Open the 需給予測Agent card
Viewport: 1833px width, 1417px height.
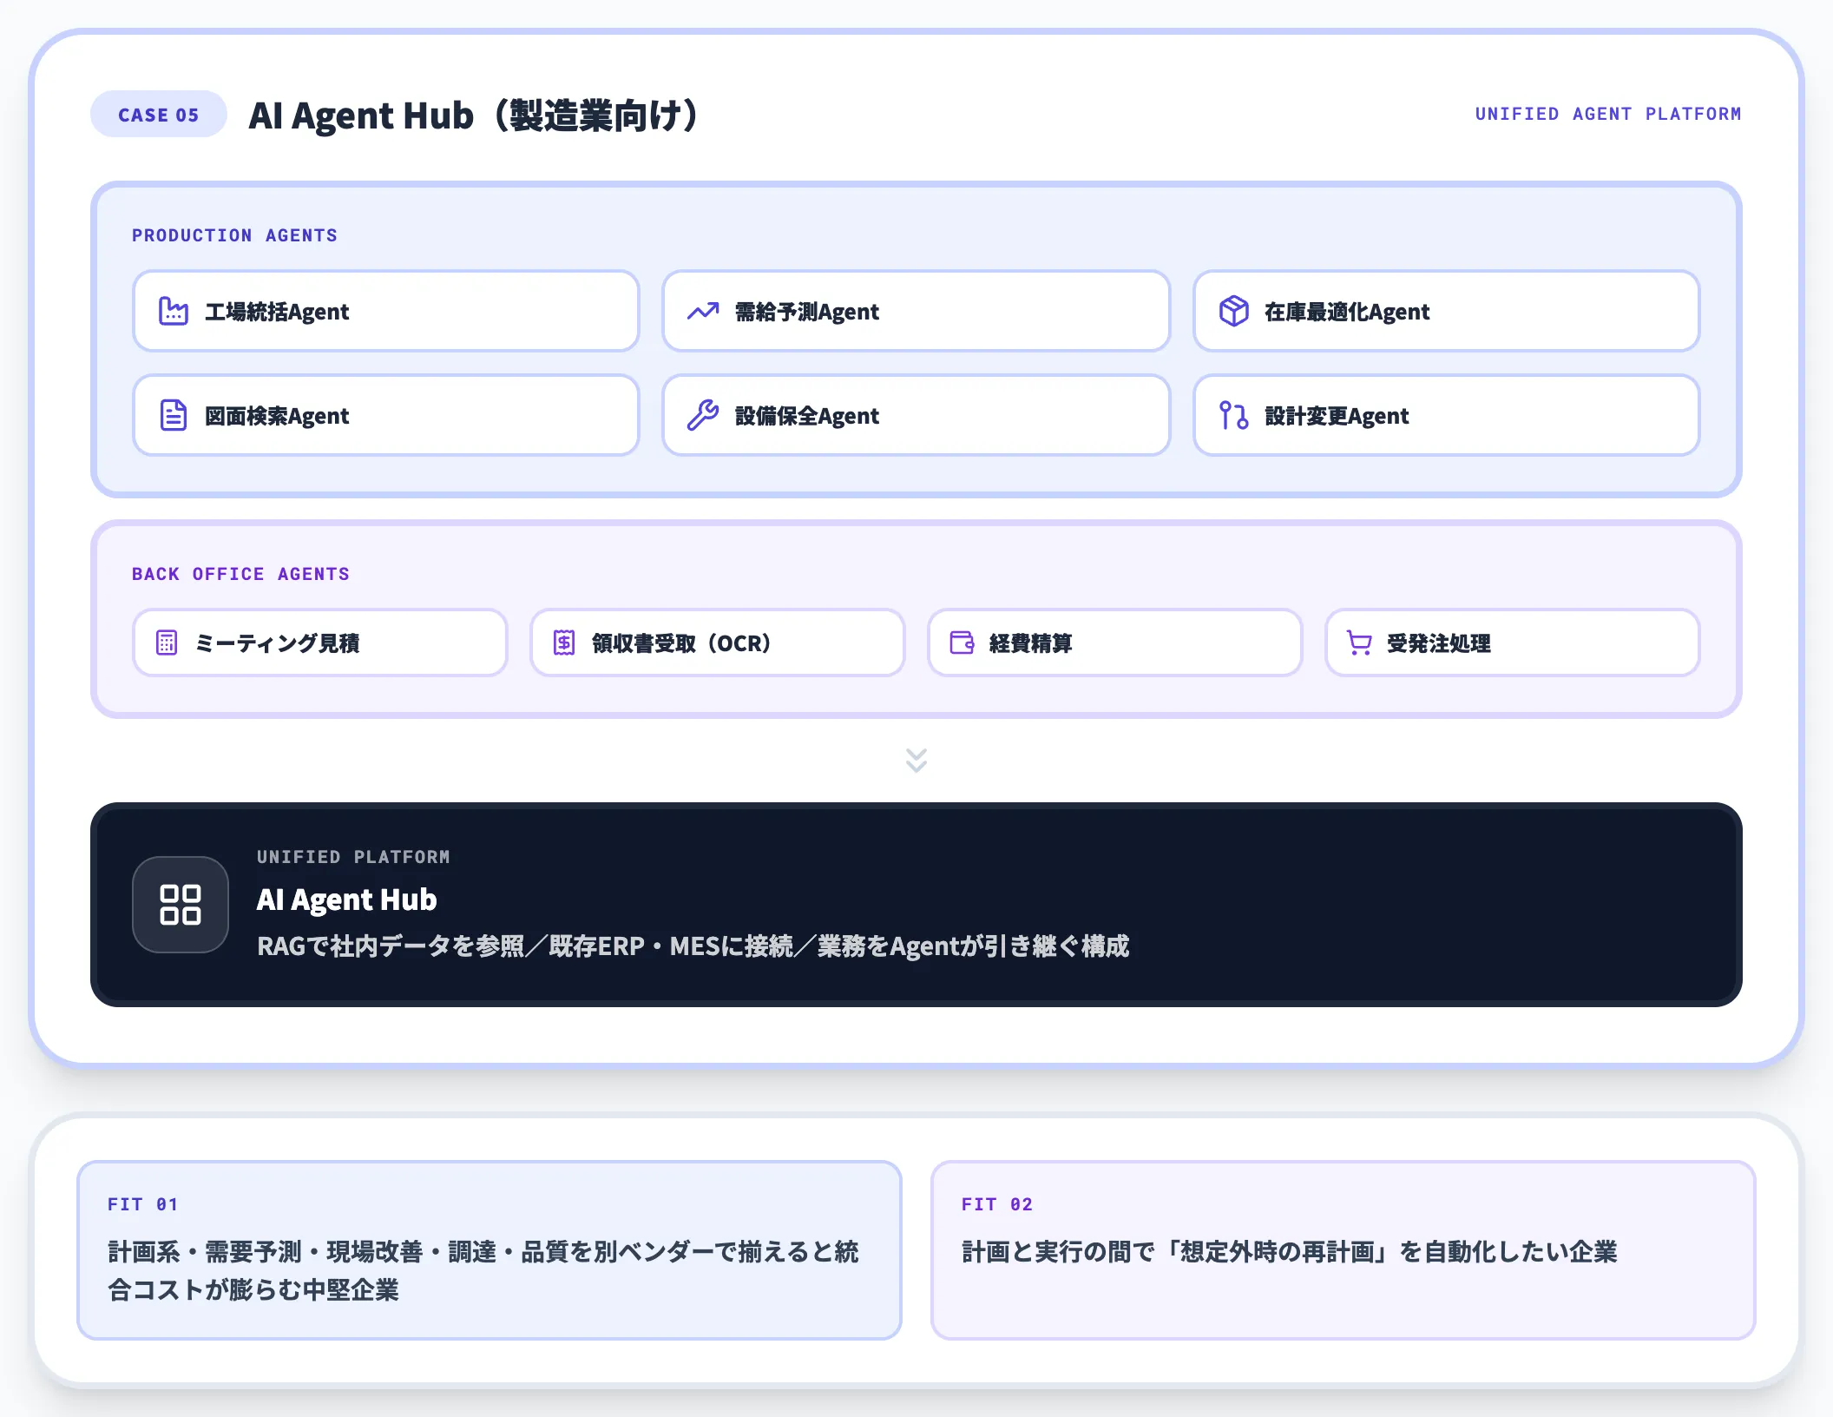(916, 311)
